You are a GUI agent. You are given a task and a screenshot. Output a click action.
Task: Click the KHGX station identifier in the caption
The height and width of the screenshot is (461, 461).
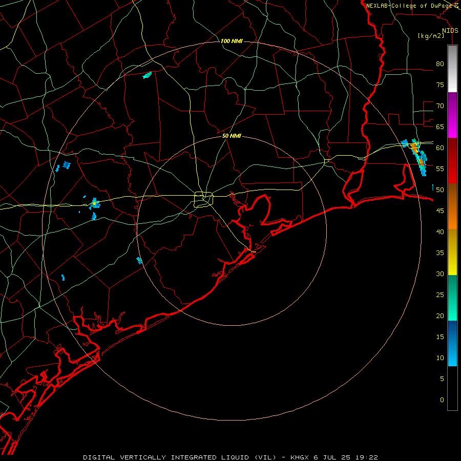(300, 457)
